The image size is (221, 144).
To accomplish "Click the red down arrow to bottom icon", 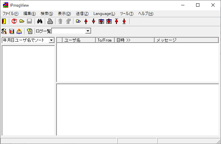I will pyautogui.click(x=124, y=21).
